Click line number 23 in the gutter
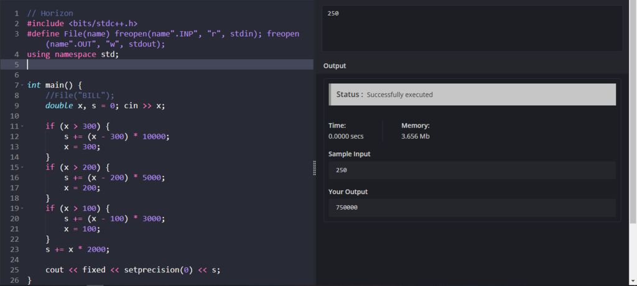Screen dimensions: 637x286 click(x=16, y=249)
